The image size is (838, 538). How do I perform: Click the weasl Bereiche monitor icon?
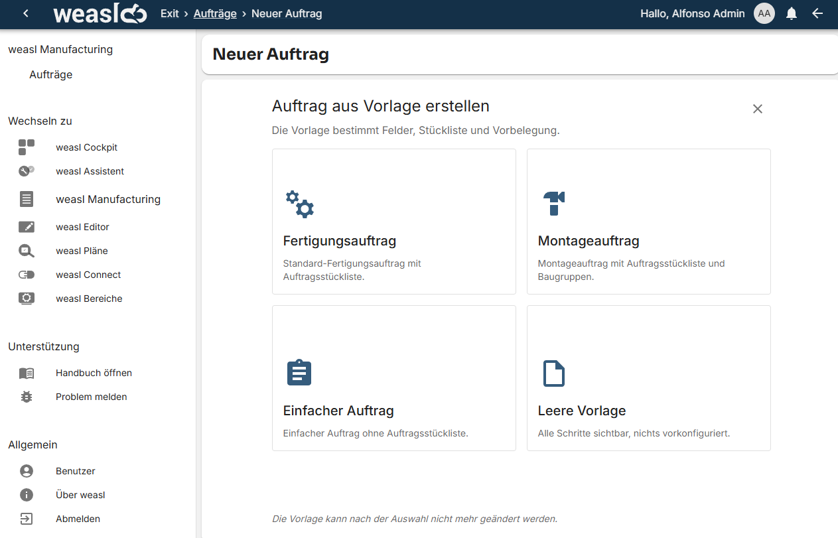27,299
